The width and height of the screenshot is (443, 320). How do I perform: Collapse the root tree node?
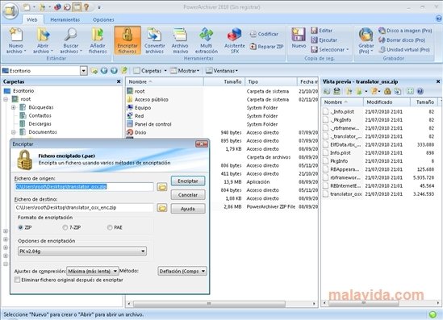[x=6, y=99]
